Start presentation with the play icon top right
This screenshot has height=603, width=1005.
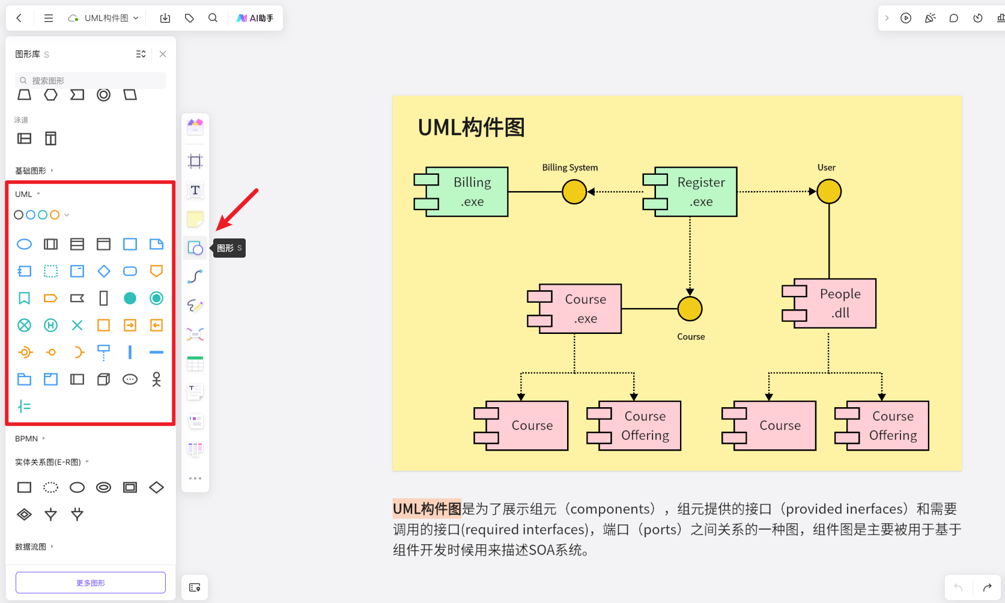[906, 18]
